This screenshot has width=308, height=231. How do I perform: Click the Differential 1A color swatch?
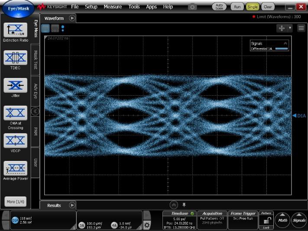[282, 49]
